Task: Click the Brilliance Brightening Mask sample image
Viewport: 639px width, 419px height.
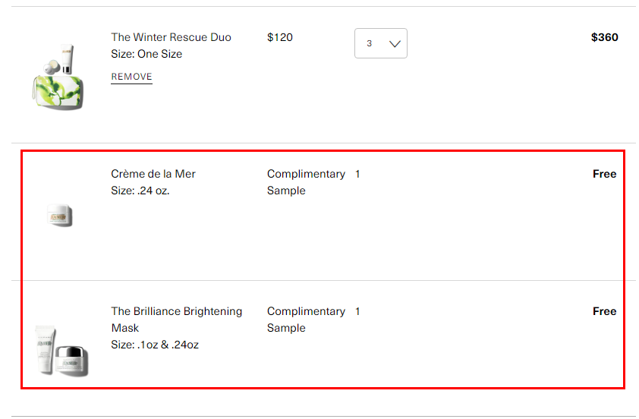Action: tap(61, 350)
